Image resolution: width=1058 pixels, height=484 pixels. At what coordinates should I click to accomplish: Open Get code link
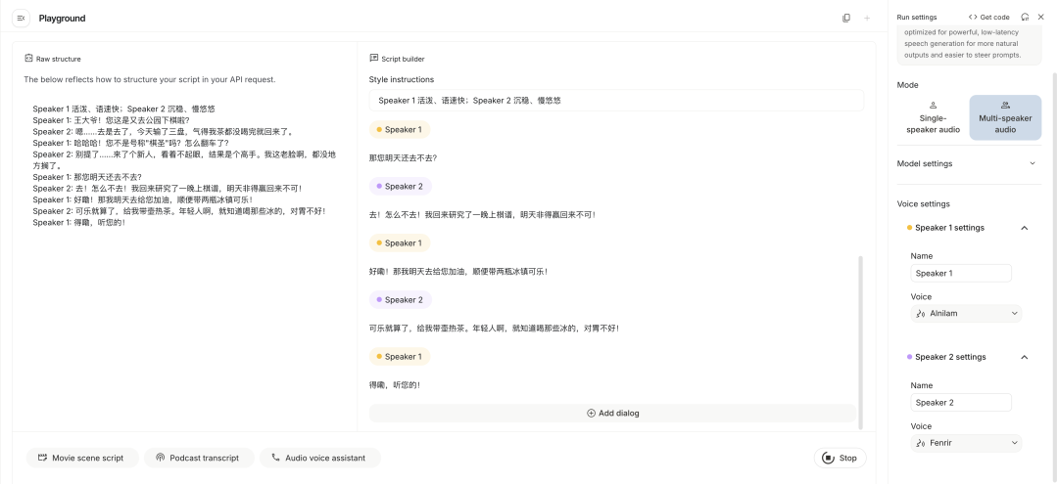(988, 17)
